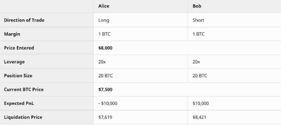Select the Current BTC Price row label
Image resolution: width=281 pixels, height=125 pixels.
click(22, 89)
